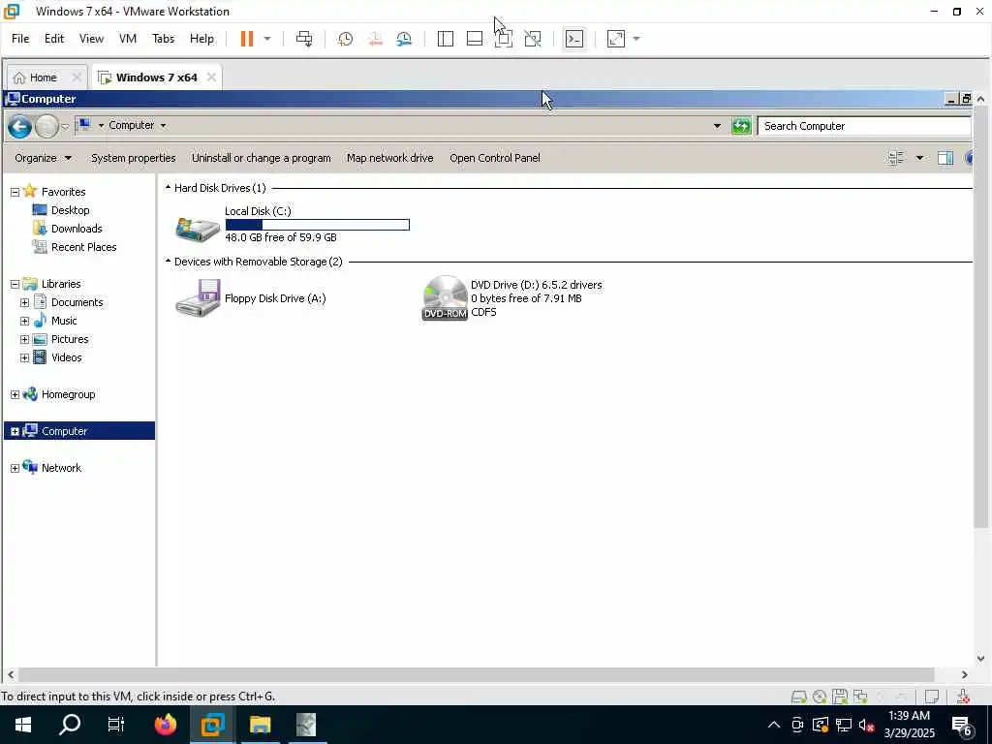Open the address bar history dropdown
Image resolution: width=992 pixels, height=744 pixels.
pyautogui.click(x=717, y=126)
